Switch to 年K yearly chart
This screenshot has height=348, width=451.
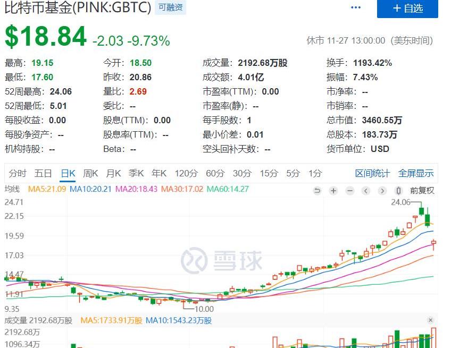(159, 173)
